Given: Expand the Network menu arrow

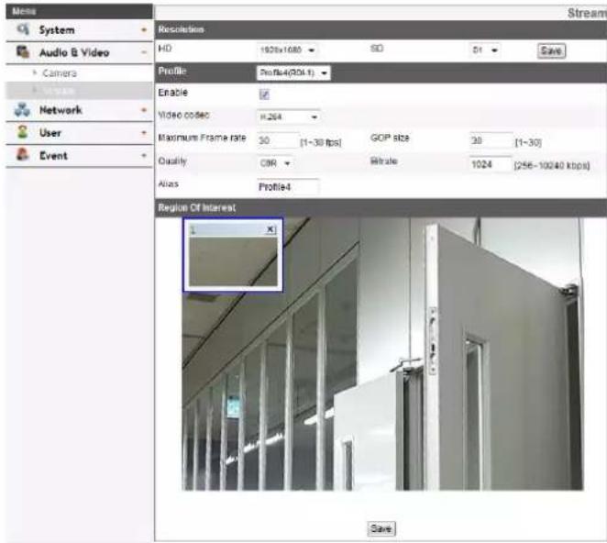Looking at the screenshot, I should tap(144, 110).
